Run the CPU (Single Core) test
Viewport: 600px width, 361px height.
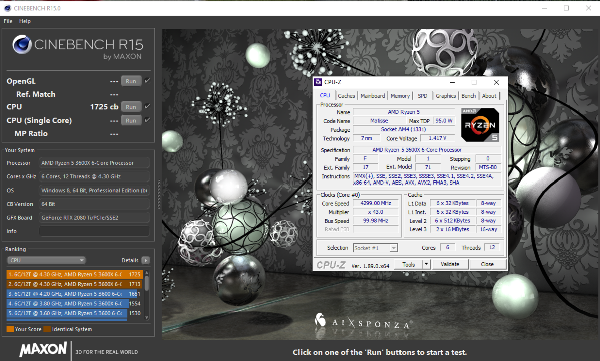click(131, 121)
